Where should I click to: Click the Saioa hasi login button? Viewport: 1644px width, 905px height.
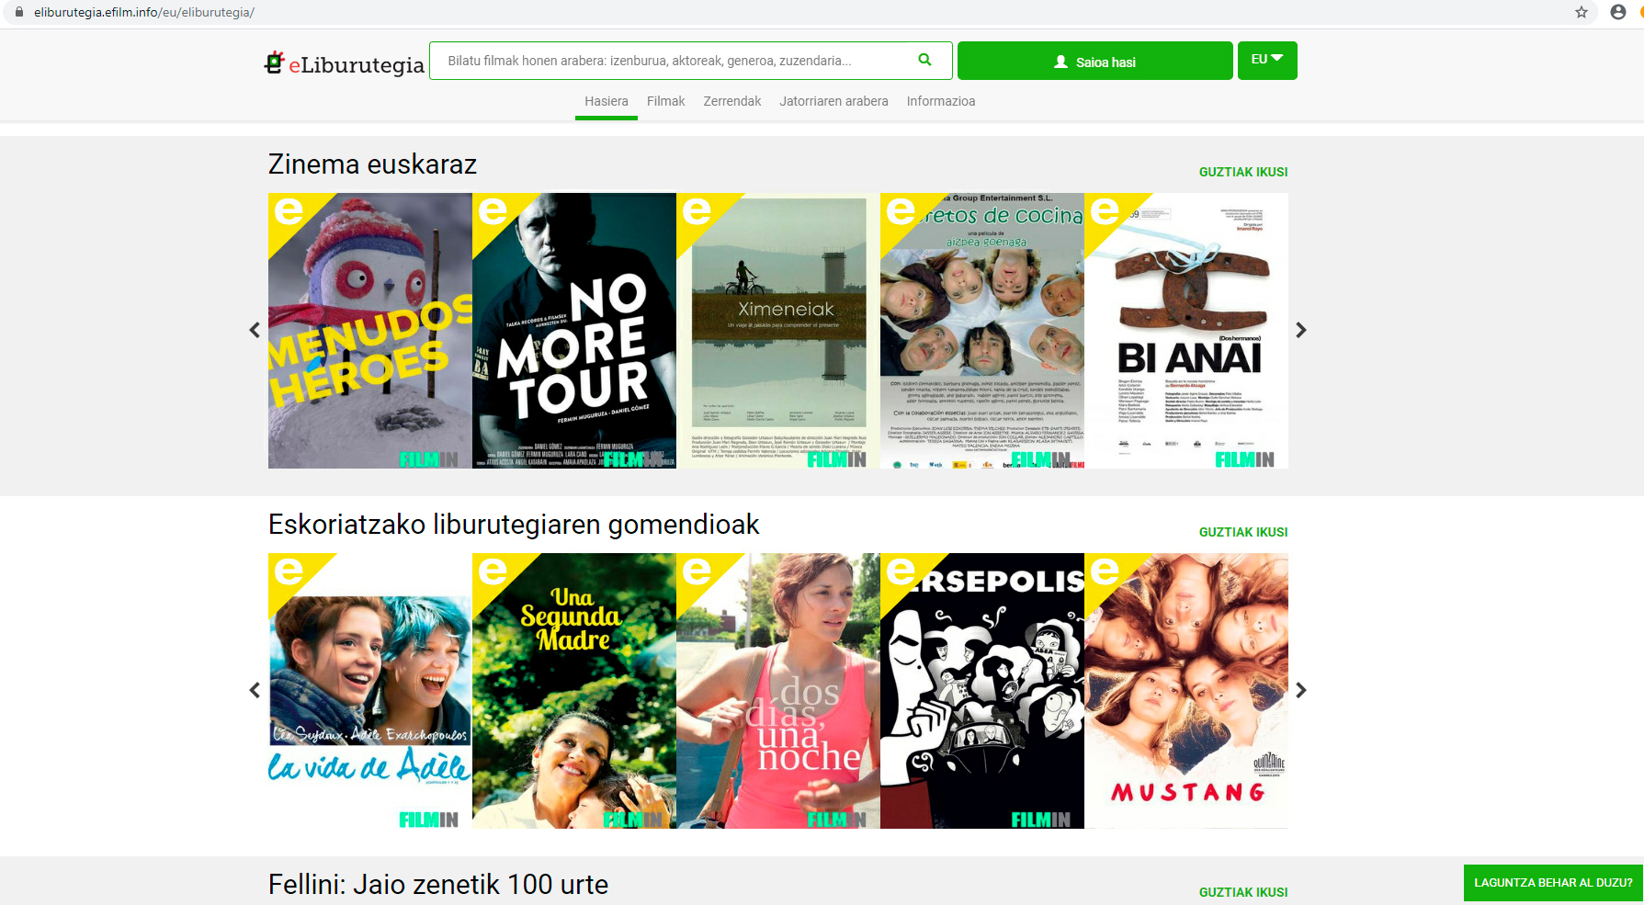(x=1094, y=61)
